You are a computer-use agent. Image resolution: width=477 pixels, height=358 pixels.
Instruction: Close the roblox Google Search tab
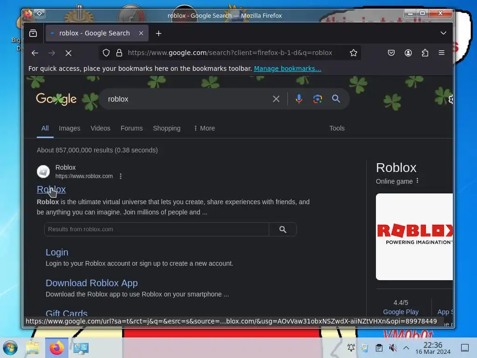pos(141,33)
